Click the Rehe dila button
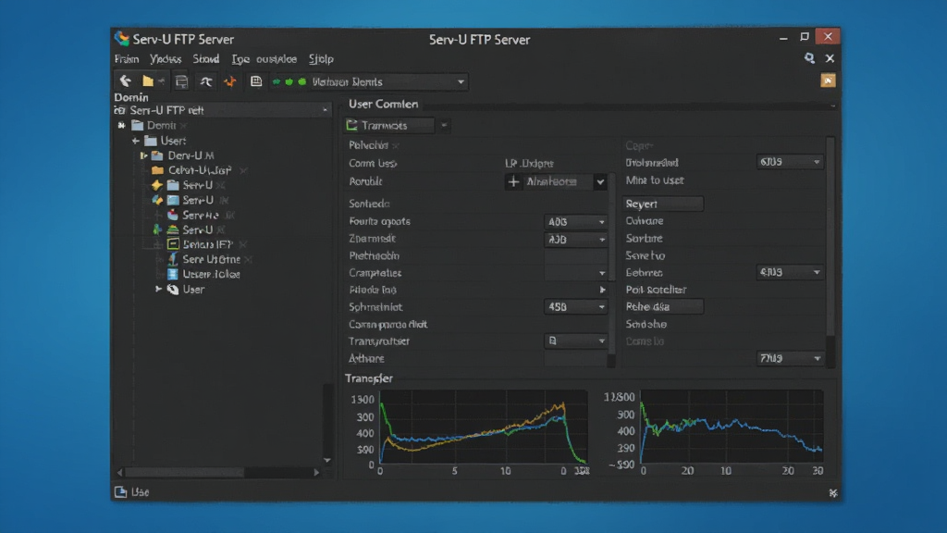This screenshot has height=533, width=947. pos(663,306)
